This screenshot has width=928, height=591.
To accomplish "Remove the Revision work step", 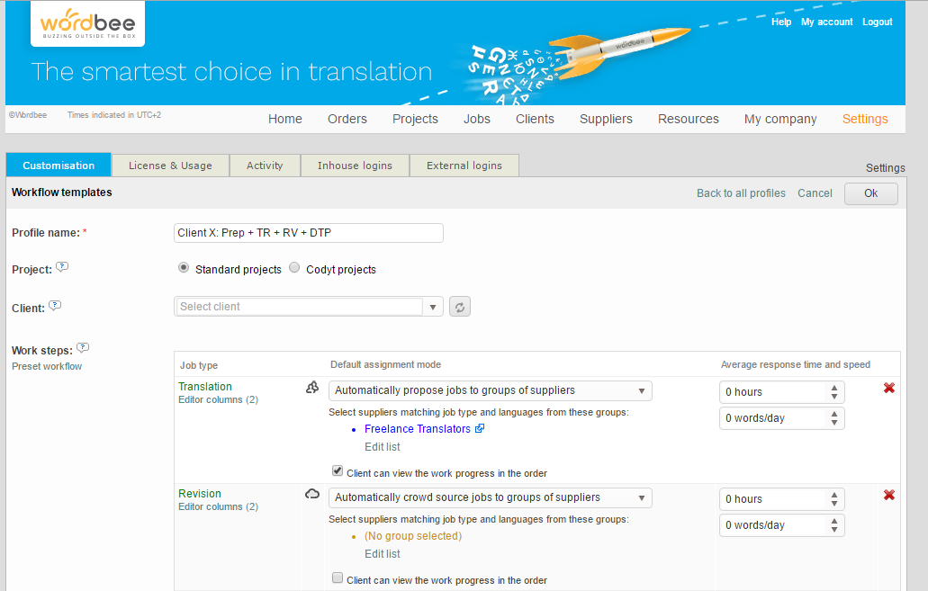I will click(x=888, y=495).
